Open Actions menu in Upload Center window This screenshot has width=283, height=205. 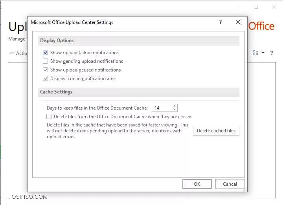[18, 53]
